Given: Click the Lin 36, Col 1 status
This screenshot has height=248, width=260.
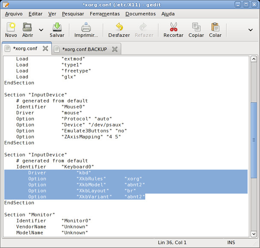Looking at the screenshot, I should 172,242.
